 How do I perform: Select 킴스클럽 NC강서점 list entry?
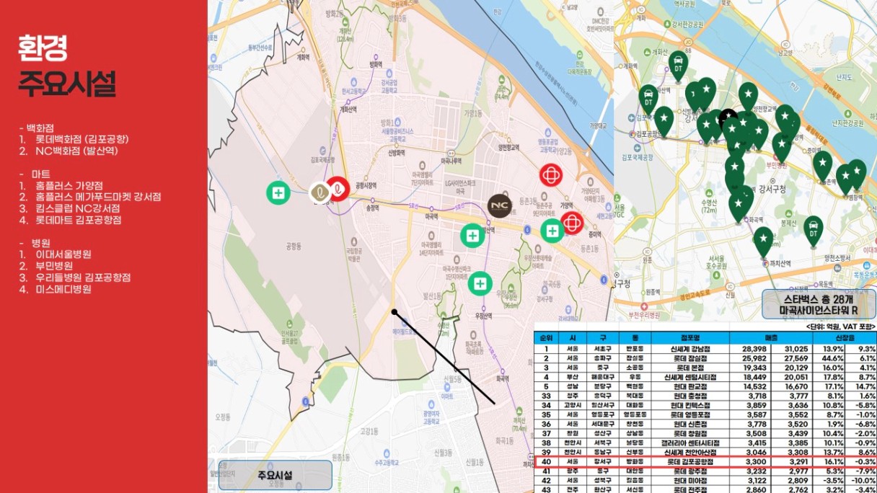pos(78,208)
